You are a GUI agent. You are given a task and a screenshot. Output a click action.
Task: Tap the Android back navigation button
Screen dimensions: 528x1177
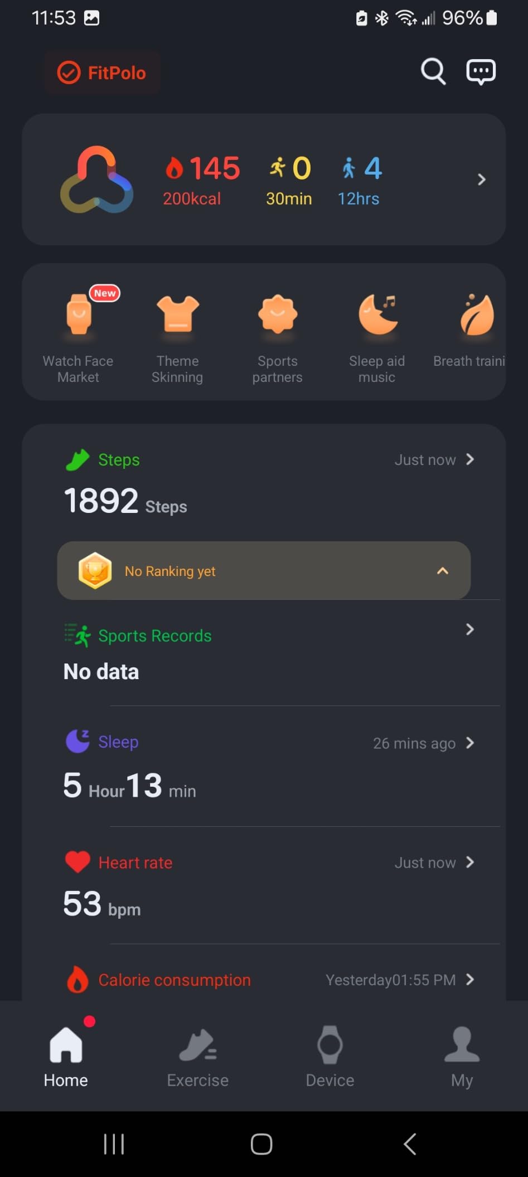tap(410, 1144)
